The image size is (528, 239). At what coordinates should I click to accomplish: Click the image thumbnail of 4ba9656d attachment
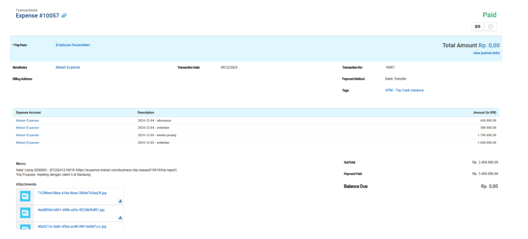coord(25,213)
